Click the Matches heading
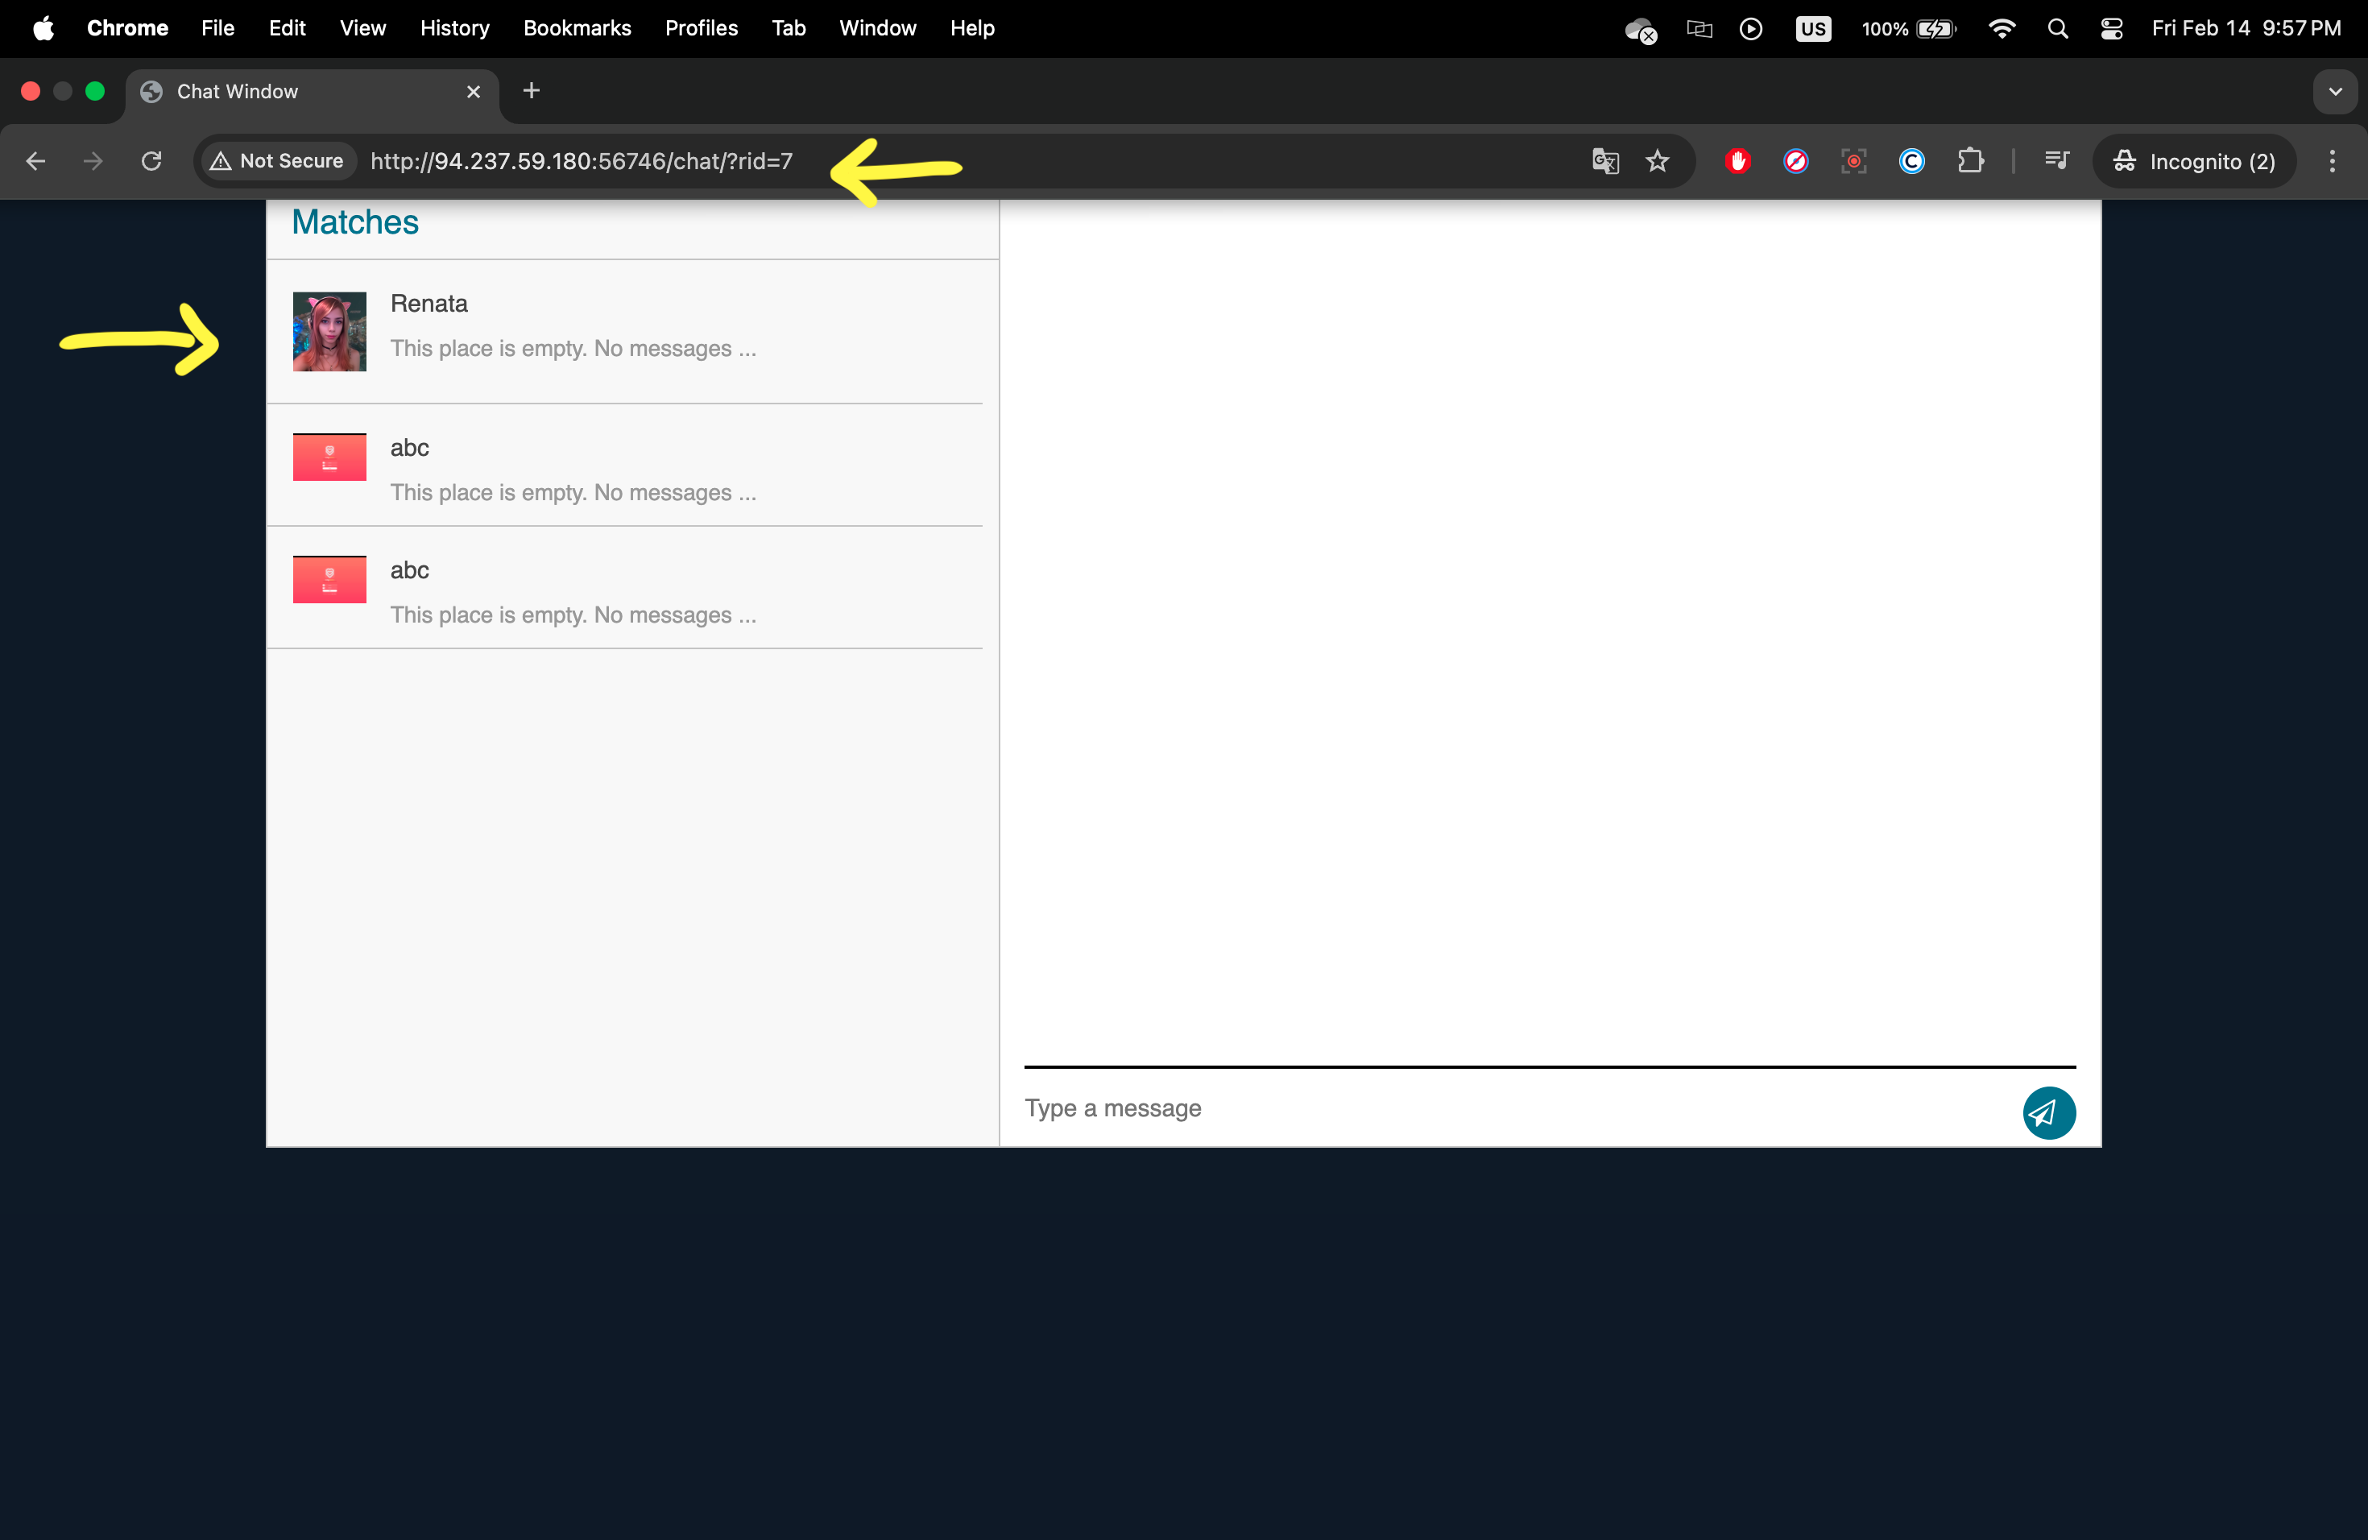The image size is (2368, 1540). (x=355, y=221)
